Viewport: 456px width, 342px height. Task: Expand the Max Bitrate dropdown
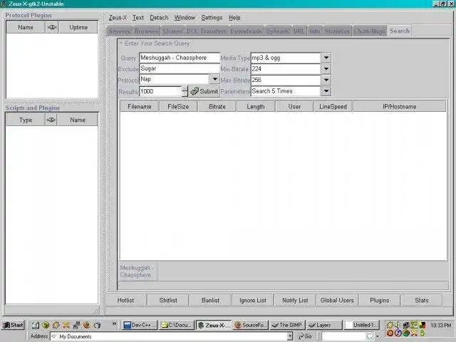[326, 80]
